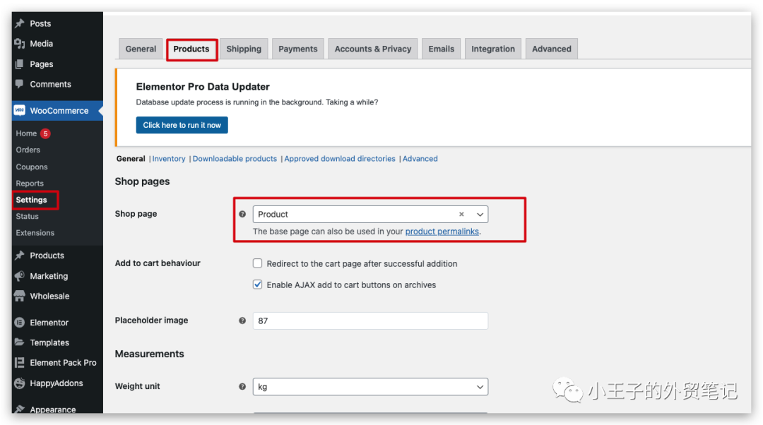Click the Templates folder icon

point(20,342)
